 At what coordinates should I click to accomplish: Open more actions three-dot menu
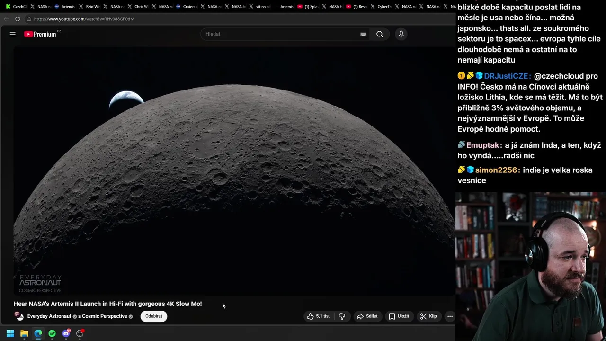tap(450, 316)
